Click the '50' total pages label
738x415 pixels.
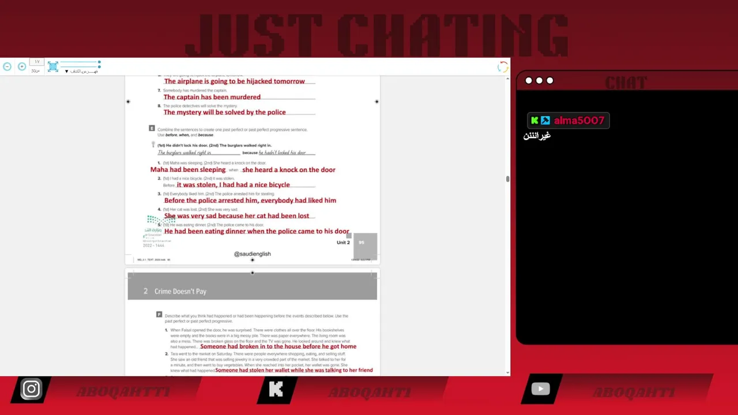[35, 71]
